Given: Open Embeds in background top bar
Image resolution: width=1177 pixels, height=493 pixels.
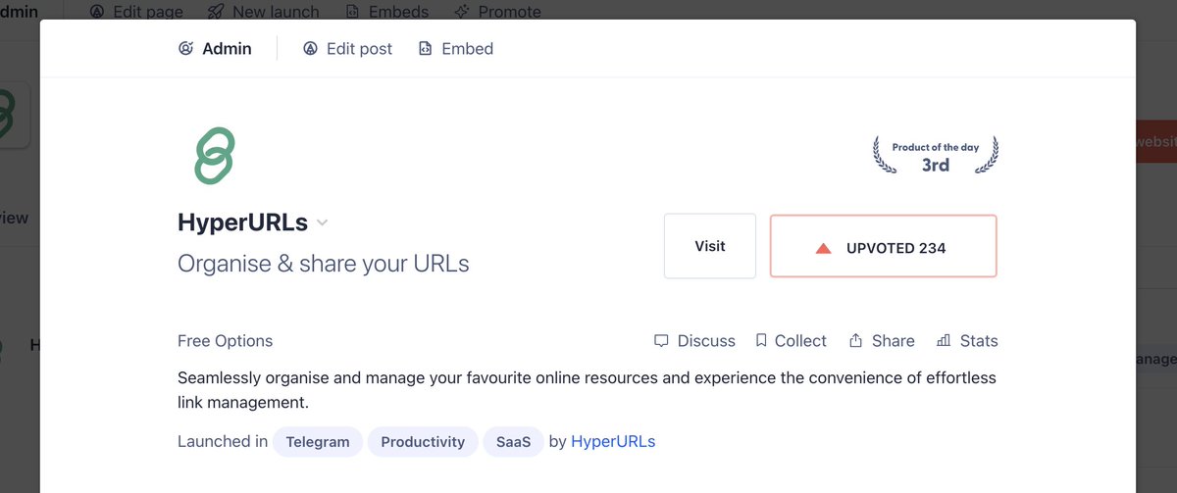Looking at the screenshot, I should click(387, 12).
